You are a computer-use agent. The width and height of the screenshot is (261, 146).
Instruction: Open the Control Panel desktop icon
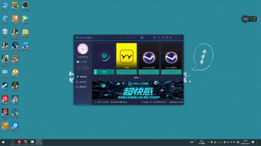(5, 73)
